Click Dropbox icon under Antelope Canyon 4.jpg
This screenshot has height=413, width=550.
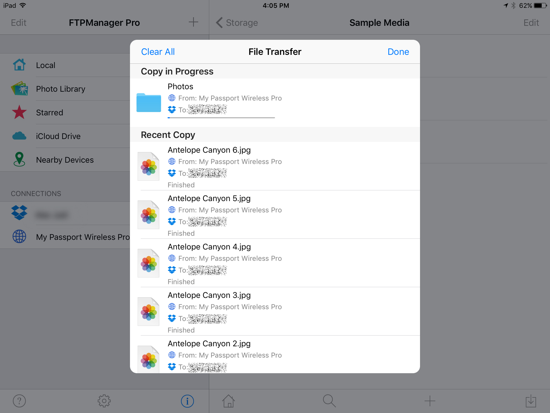[172, 270]
